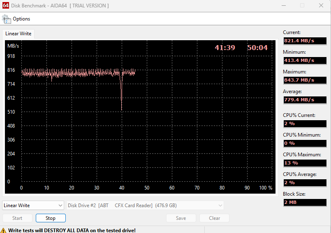Screen dimensions: 331x233
Task: Click the elapsed time 41:39 on graph
Action: 225,48
